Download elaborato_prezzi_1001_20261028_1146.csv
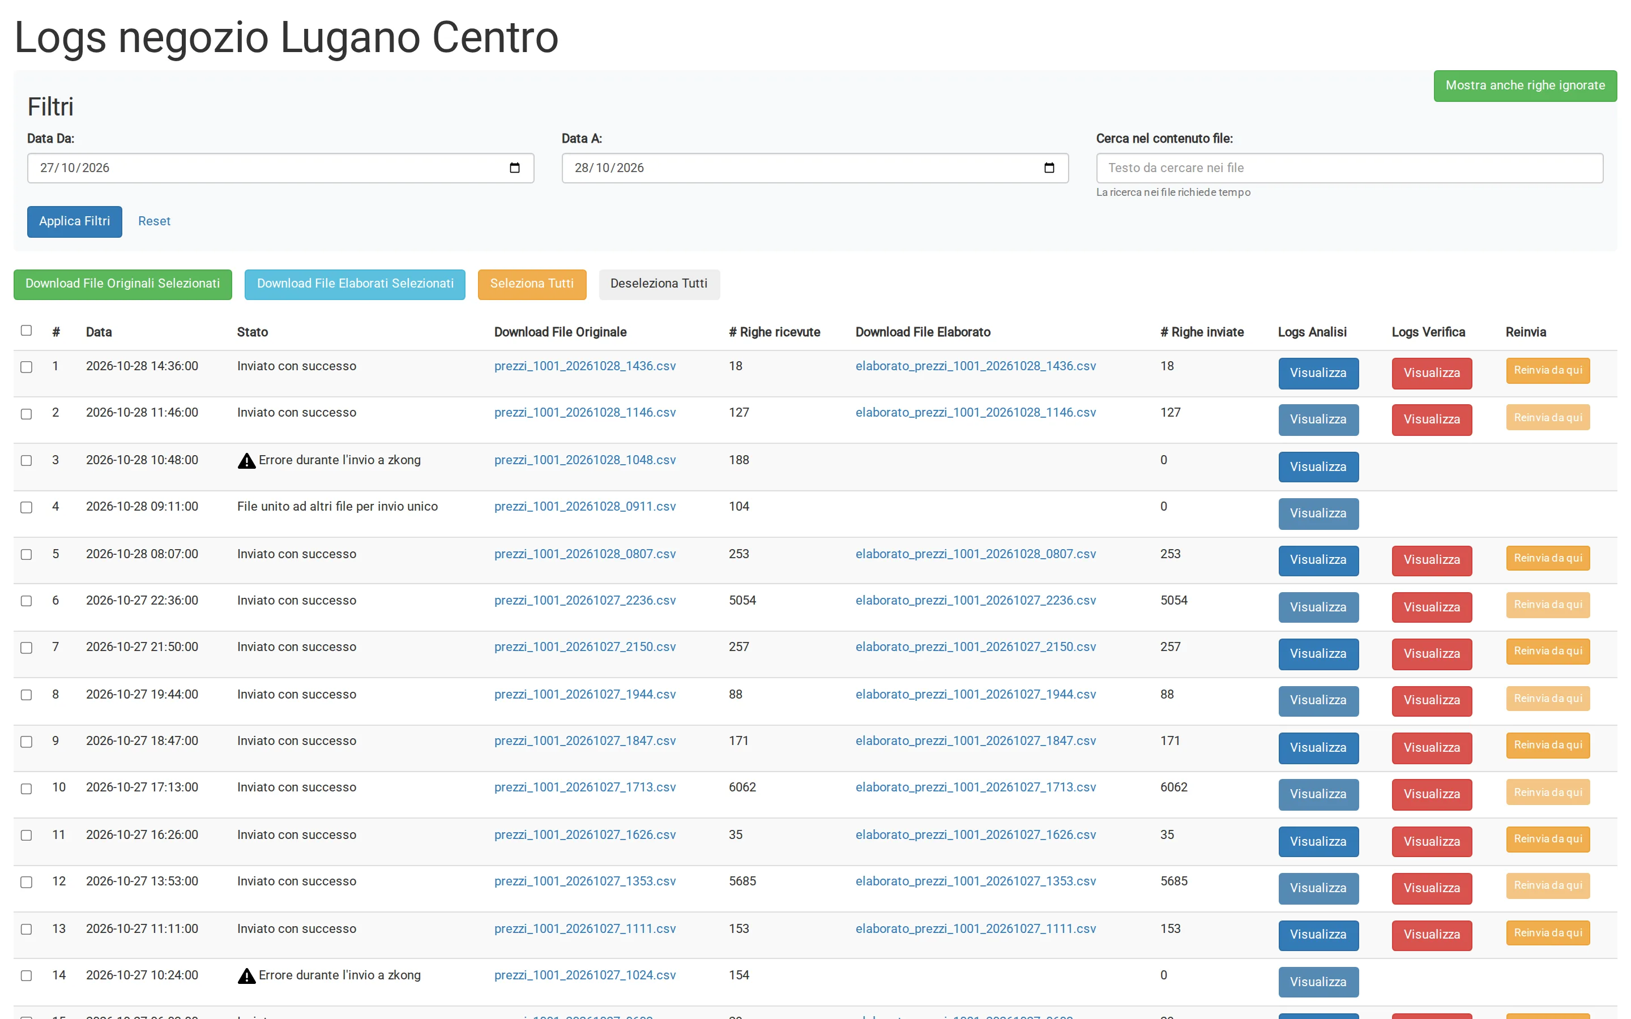Viewport: 1631px width, 1019px height. [975, 413]
